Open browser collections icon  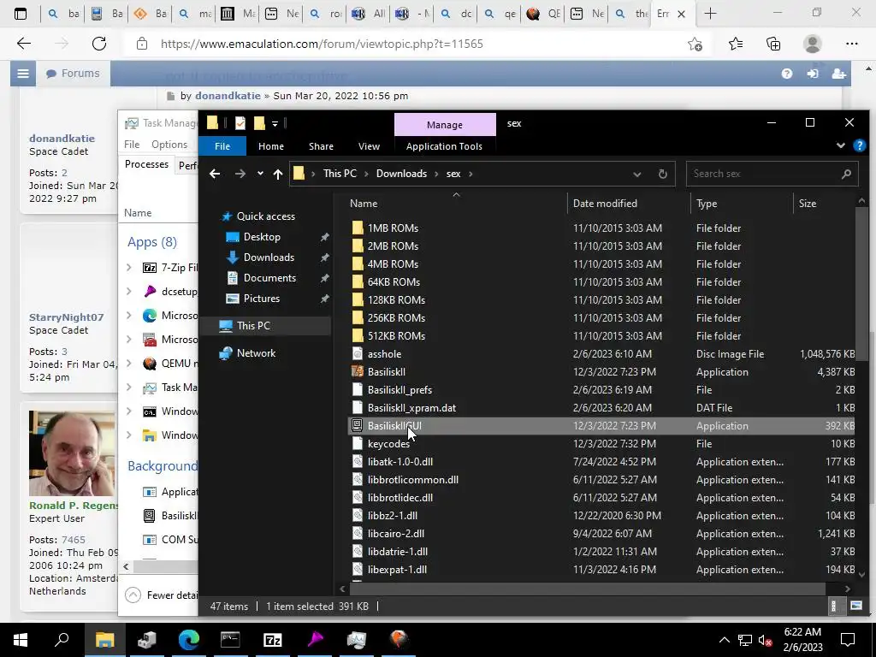773,44
